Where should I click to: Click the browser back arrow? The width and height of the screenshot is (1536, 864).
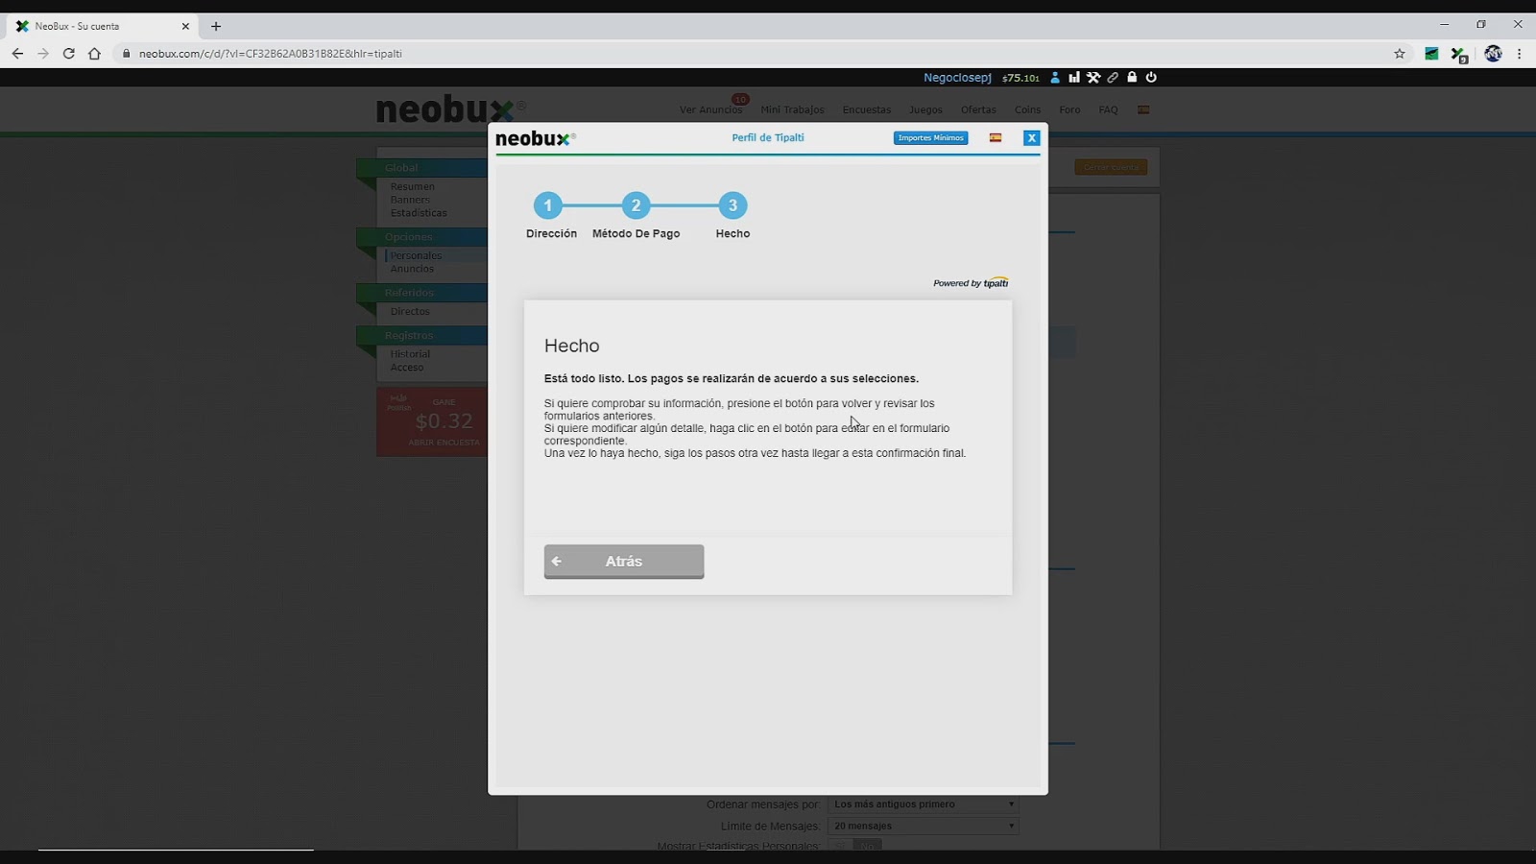pos(17,54)
